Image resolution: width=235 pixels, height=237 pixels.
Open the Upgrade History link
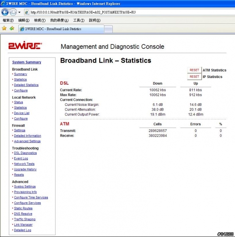25,169
